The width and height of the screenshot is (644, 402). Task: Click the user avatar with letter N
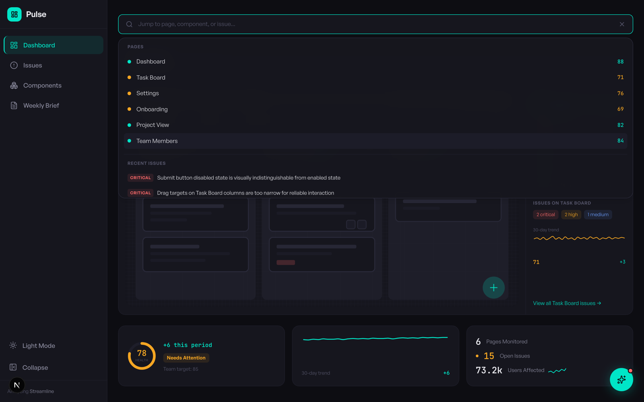click(x=17, y=385)
